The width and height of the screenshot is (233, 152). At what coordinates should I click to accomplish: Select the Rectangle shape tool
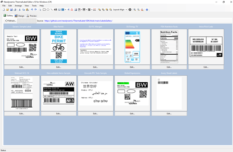pyautogui.click(x=44, y=10)
